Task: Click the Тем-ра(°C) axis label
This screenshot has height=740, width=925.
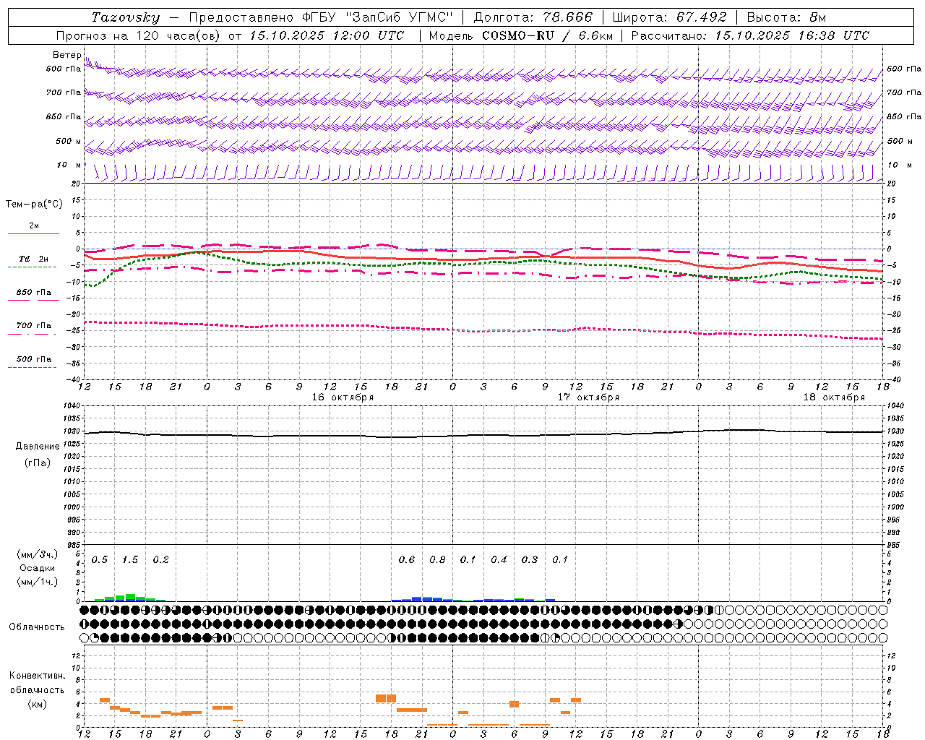Action: point(34,205)
